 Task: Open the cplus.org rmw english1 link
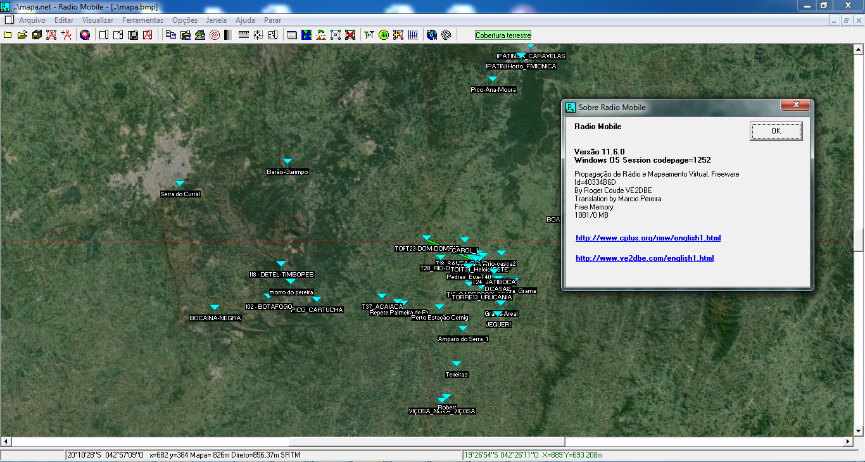pyautogui.click(x=648, y=239)
